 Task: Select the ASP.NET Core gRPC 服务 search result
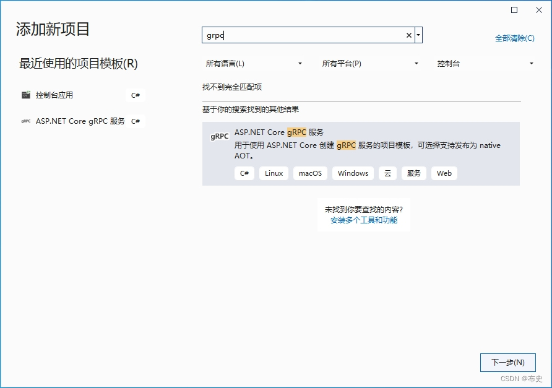(361, 153)
